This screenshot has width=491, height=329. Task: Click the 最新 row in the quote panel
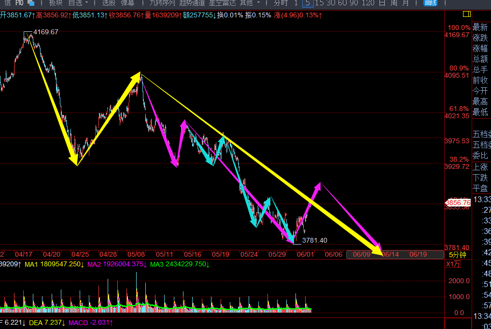point(480,27)
